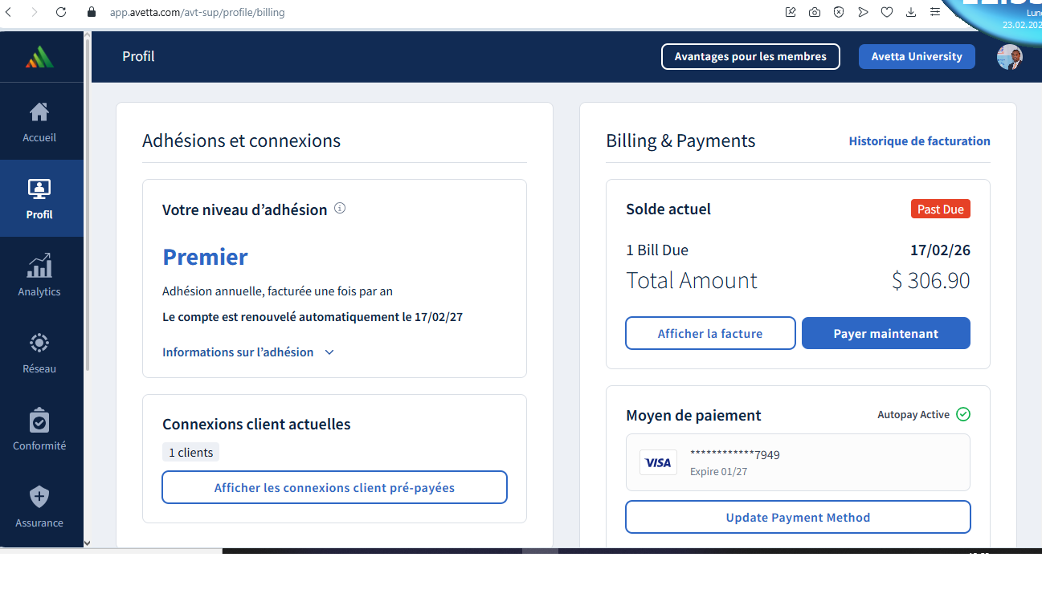The width and height of the screenshot is (1042, 610).
Task: Open Avantages pour les membres
Action: click(750, 57)
